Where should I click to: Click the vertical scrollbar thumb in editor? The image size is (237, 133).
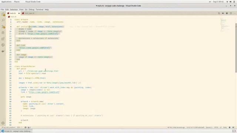(236, 48)
